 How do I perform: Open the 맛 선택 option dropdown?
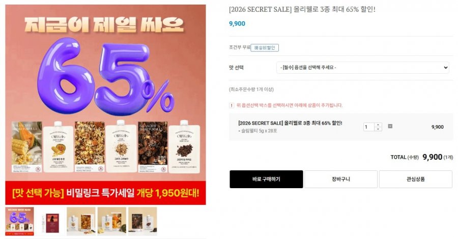[x=362, y=68]
